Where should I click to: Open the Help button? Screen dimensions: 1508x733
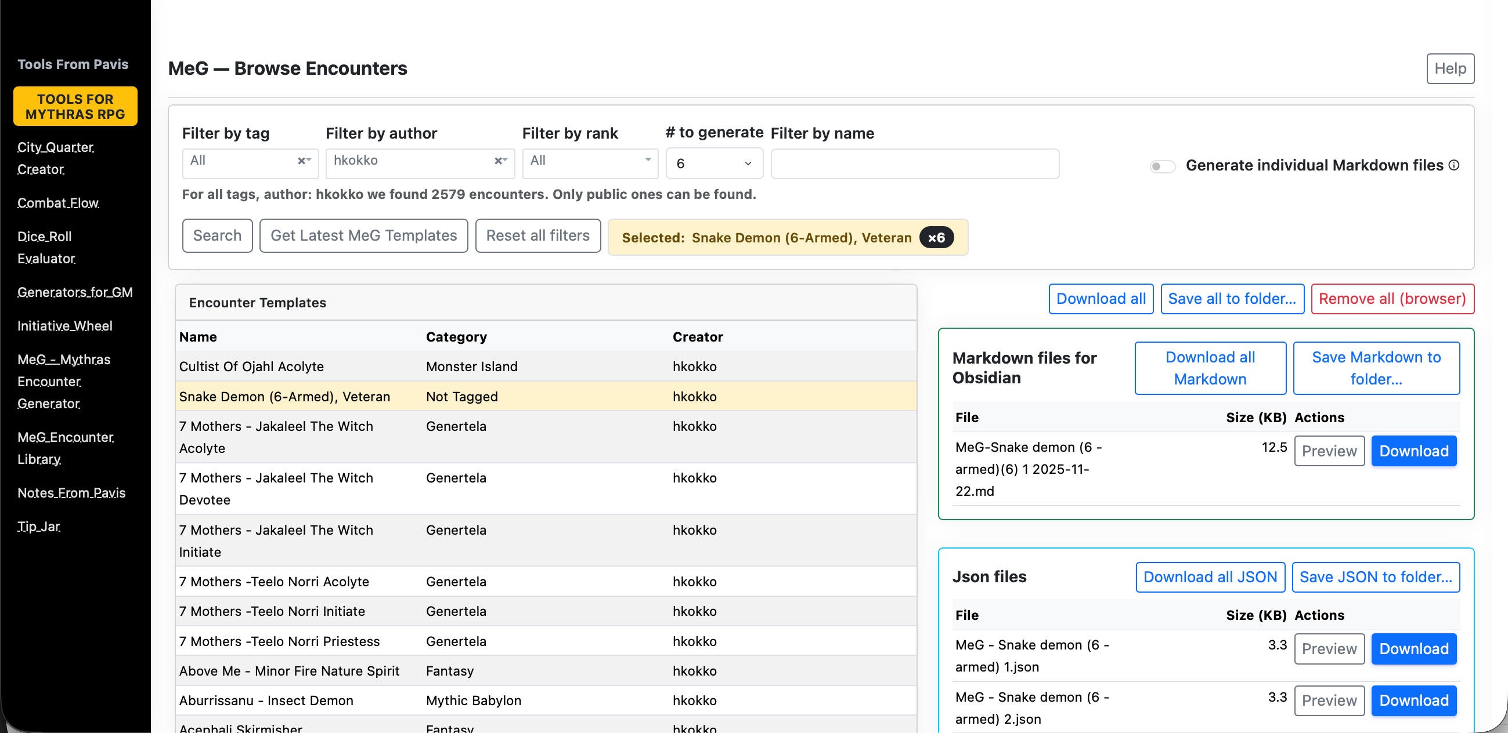pyautogui.click(x=1449, y=69)
